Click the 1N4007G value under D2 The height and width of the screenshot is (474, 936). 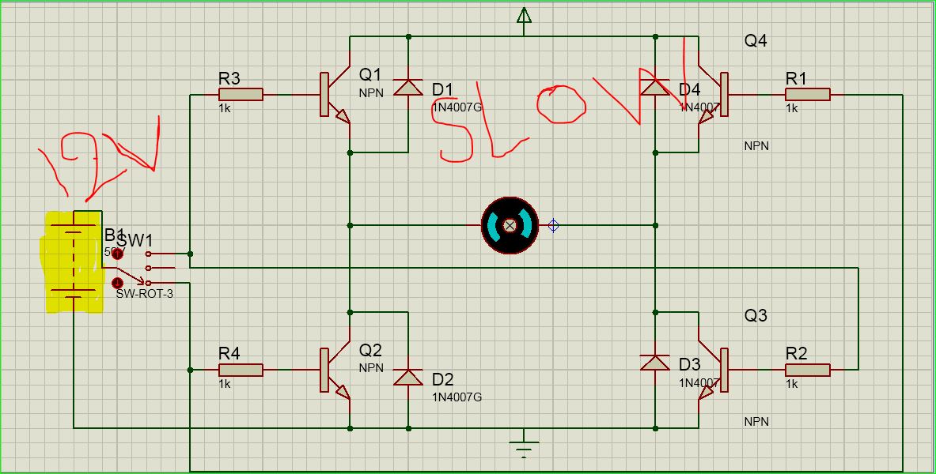pos(457,397)
